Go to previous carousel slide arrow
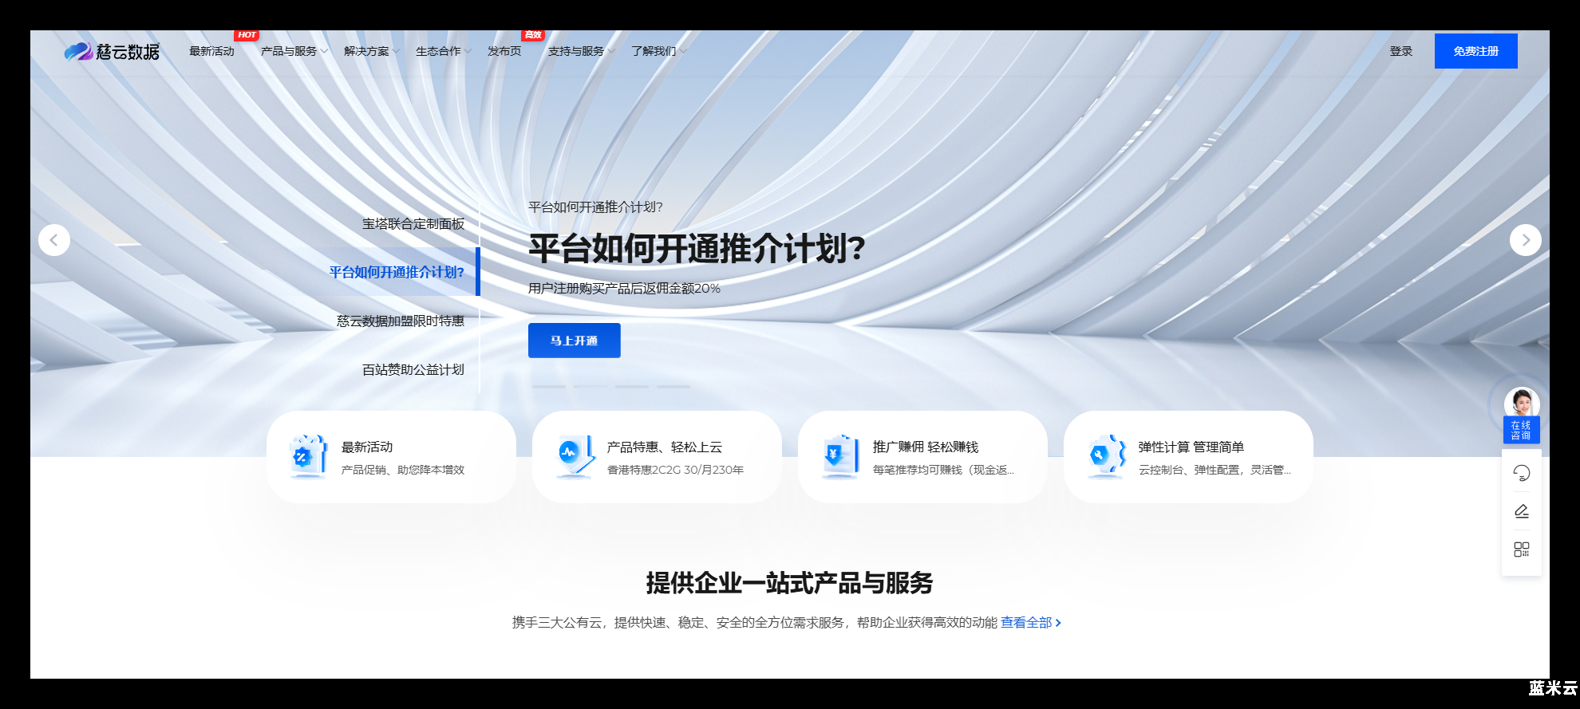Image resolution: width=1580 pixels, height=709 pixels. (x=54, y=240)
